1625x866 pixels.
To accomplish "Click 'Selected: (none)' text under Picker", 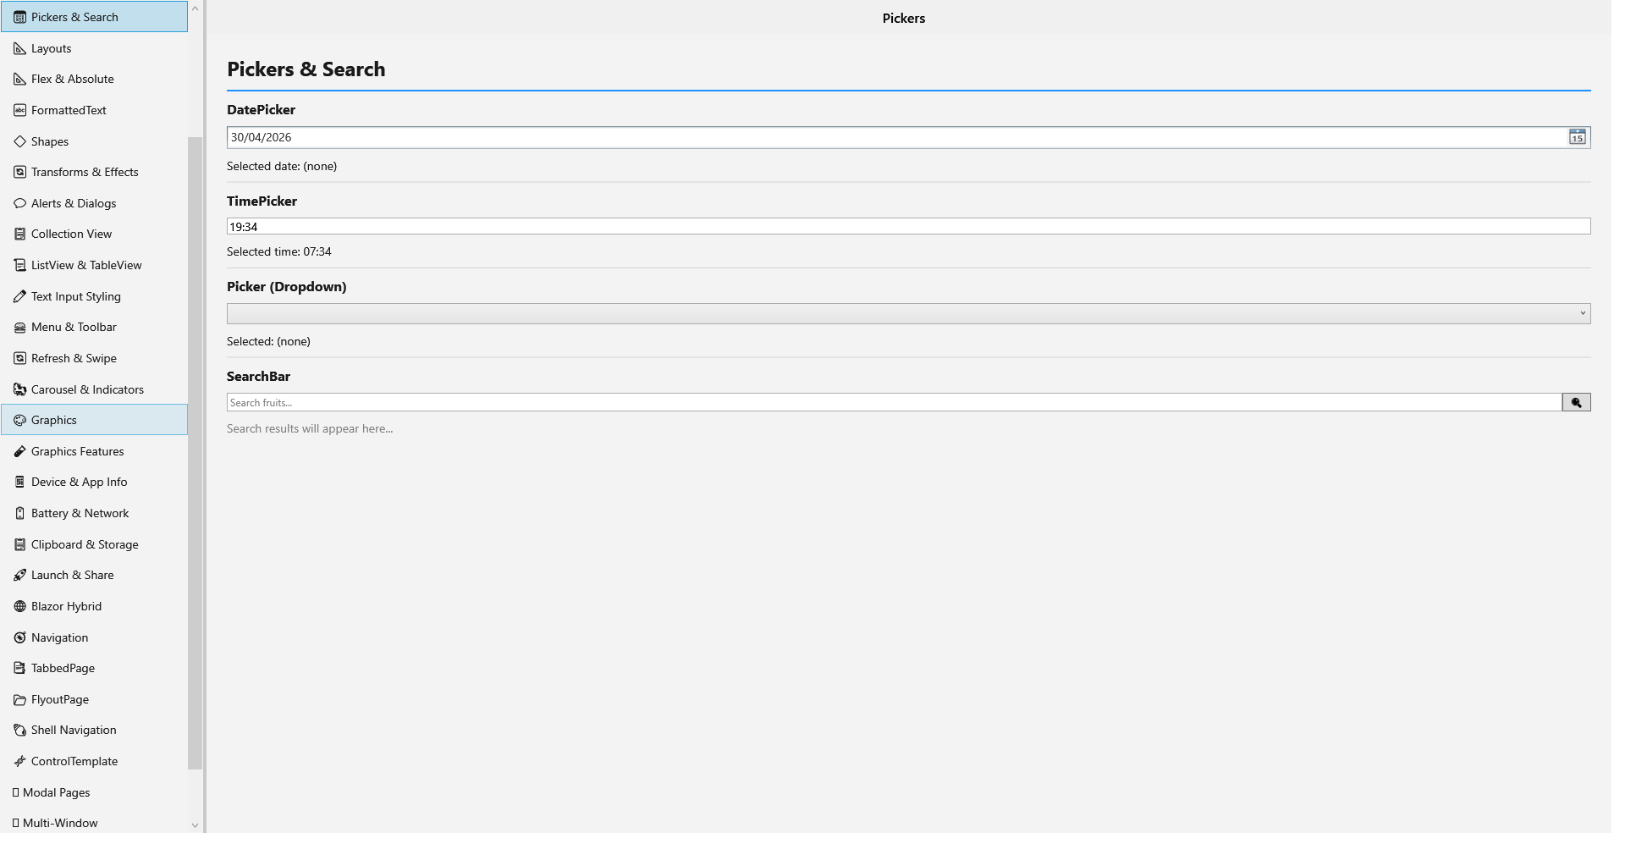I will [x=268, y=341].
